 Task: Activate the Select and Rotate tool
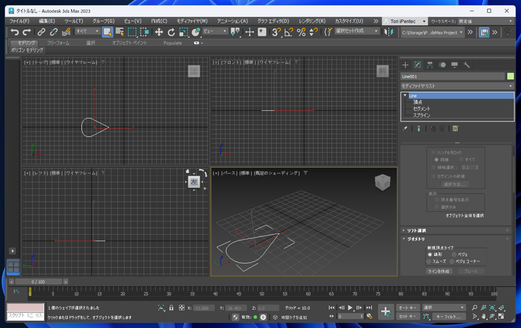[171, 32]
